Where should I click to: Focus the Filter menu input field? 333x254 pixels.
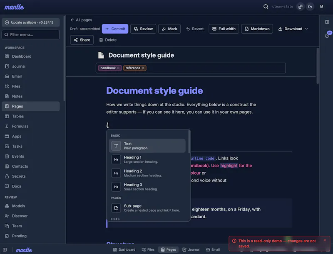click(30, 34)
